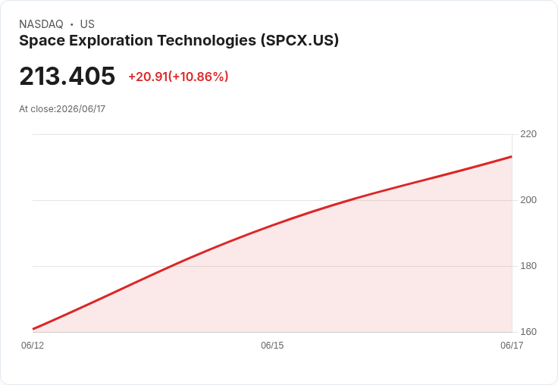558x385 pixels.
Task: Click the 06/15 date marker
Action: pos(272,345)
